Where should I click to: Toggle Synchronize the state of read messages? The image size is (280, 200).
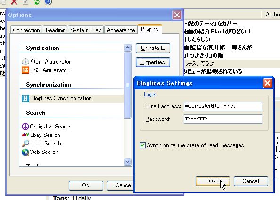pyautogui.click(x=142, y=145)
